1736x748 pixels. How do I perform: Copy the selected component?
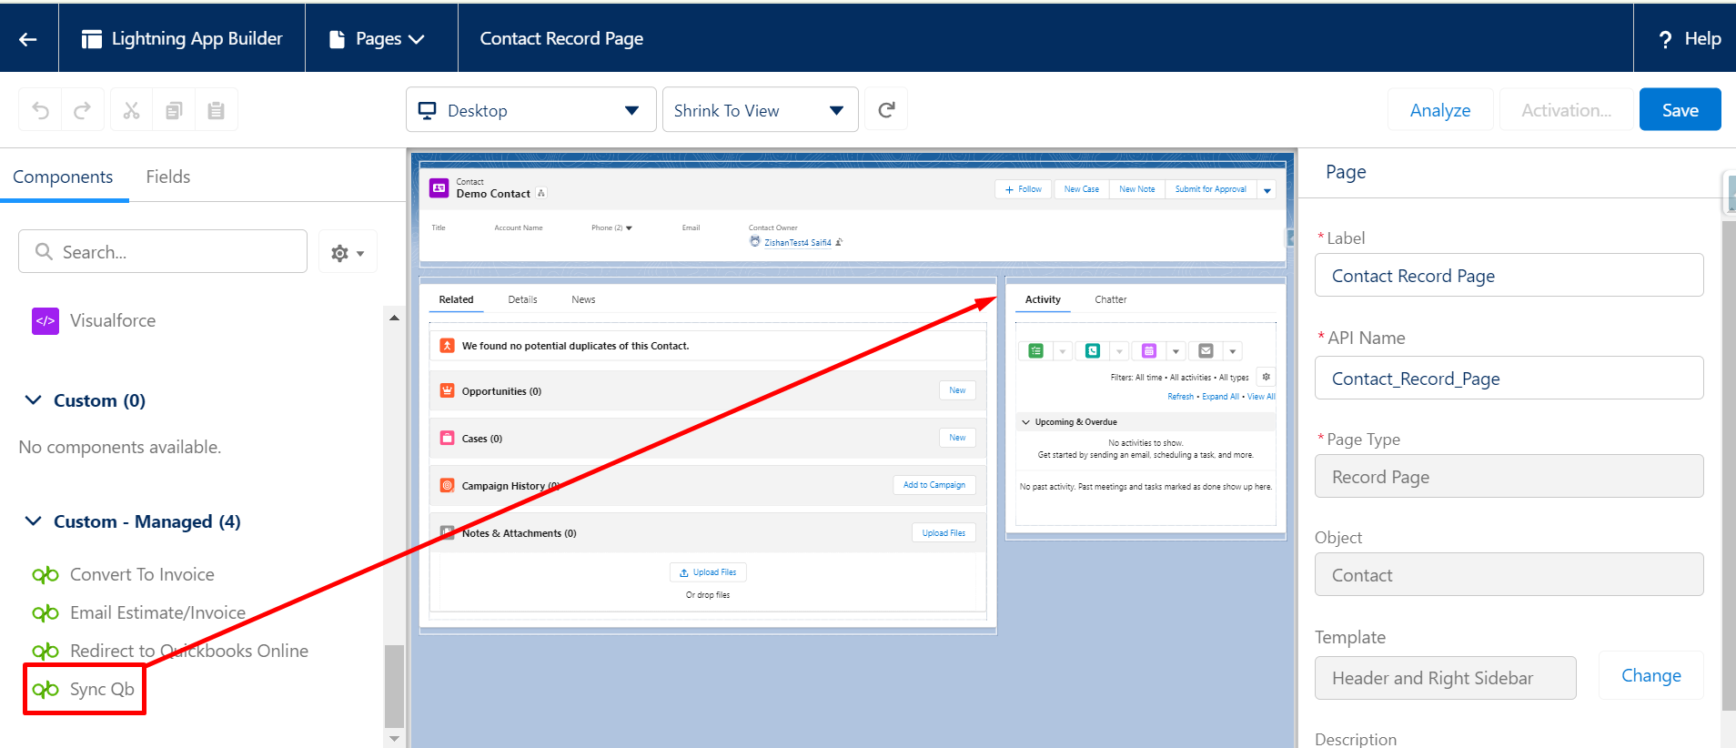[174, 110]
